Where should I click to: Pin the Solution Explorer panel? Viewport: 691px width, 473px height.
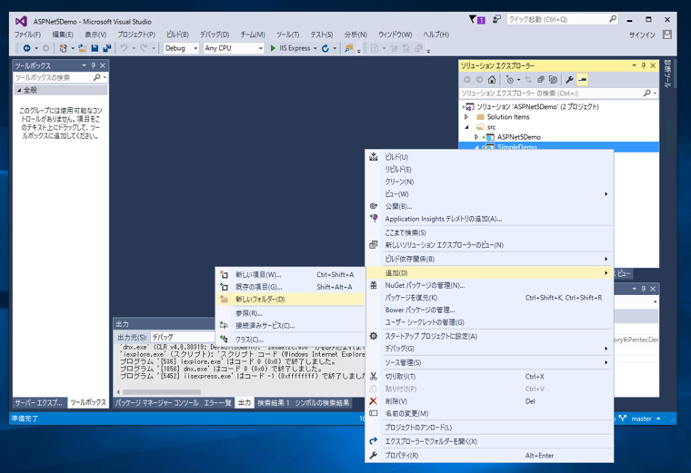coord(644,65)
